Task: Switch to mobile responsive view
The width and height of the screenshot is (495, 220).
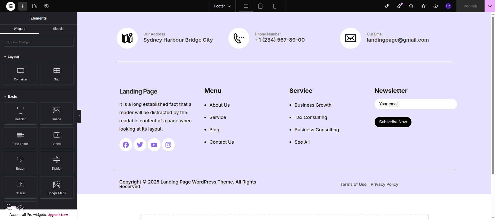Action: pyautogui.click(x=275, y=6)
